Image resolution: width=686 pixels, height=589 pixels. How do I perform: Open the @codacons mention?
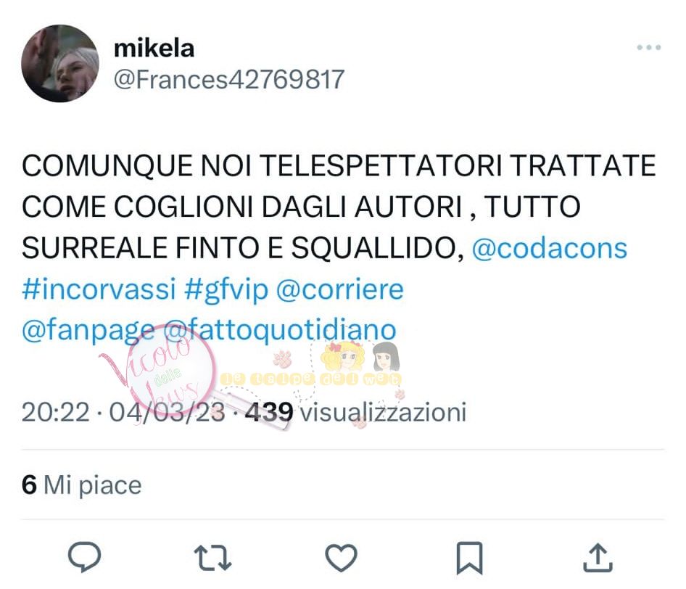click(549, 248)
